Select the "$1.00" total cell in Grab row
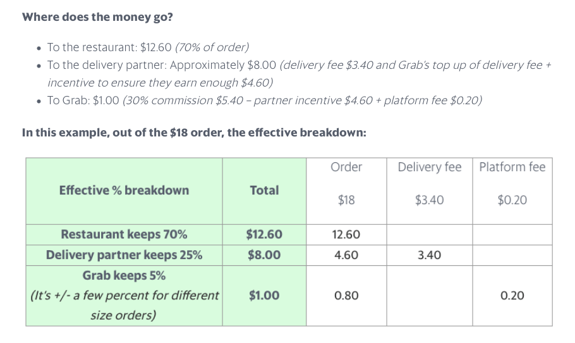This screenshot has height=343, width=575. (x=264, y=296)
